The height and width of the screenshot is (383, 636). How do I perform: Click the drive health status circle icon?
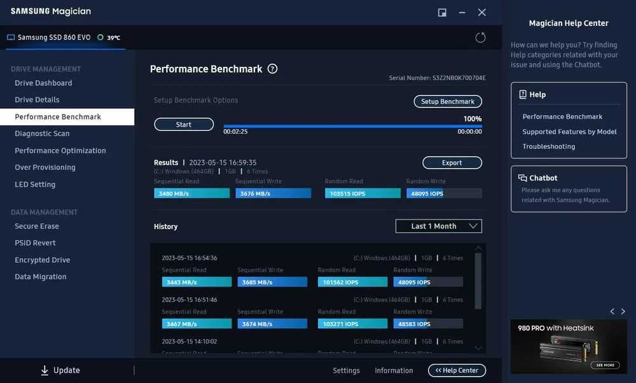pos(100,38)
